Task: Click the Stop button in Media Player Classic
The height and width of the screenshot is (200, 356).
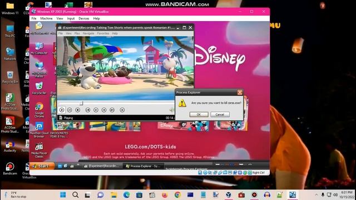Action: click(78, 110)
